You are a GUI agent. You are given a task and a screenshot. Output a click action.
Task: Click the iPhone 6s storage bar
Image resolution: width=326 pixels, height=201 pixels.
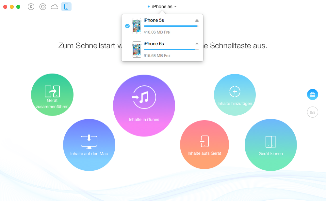(171, 50)
